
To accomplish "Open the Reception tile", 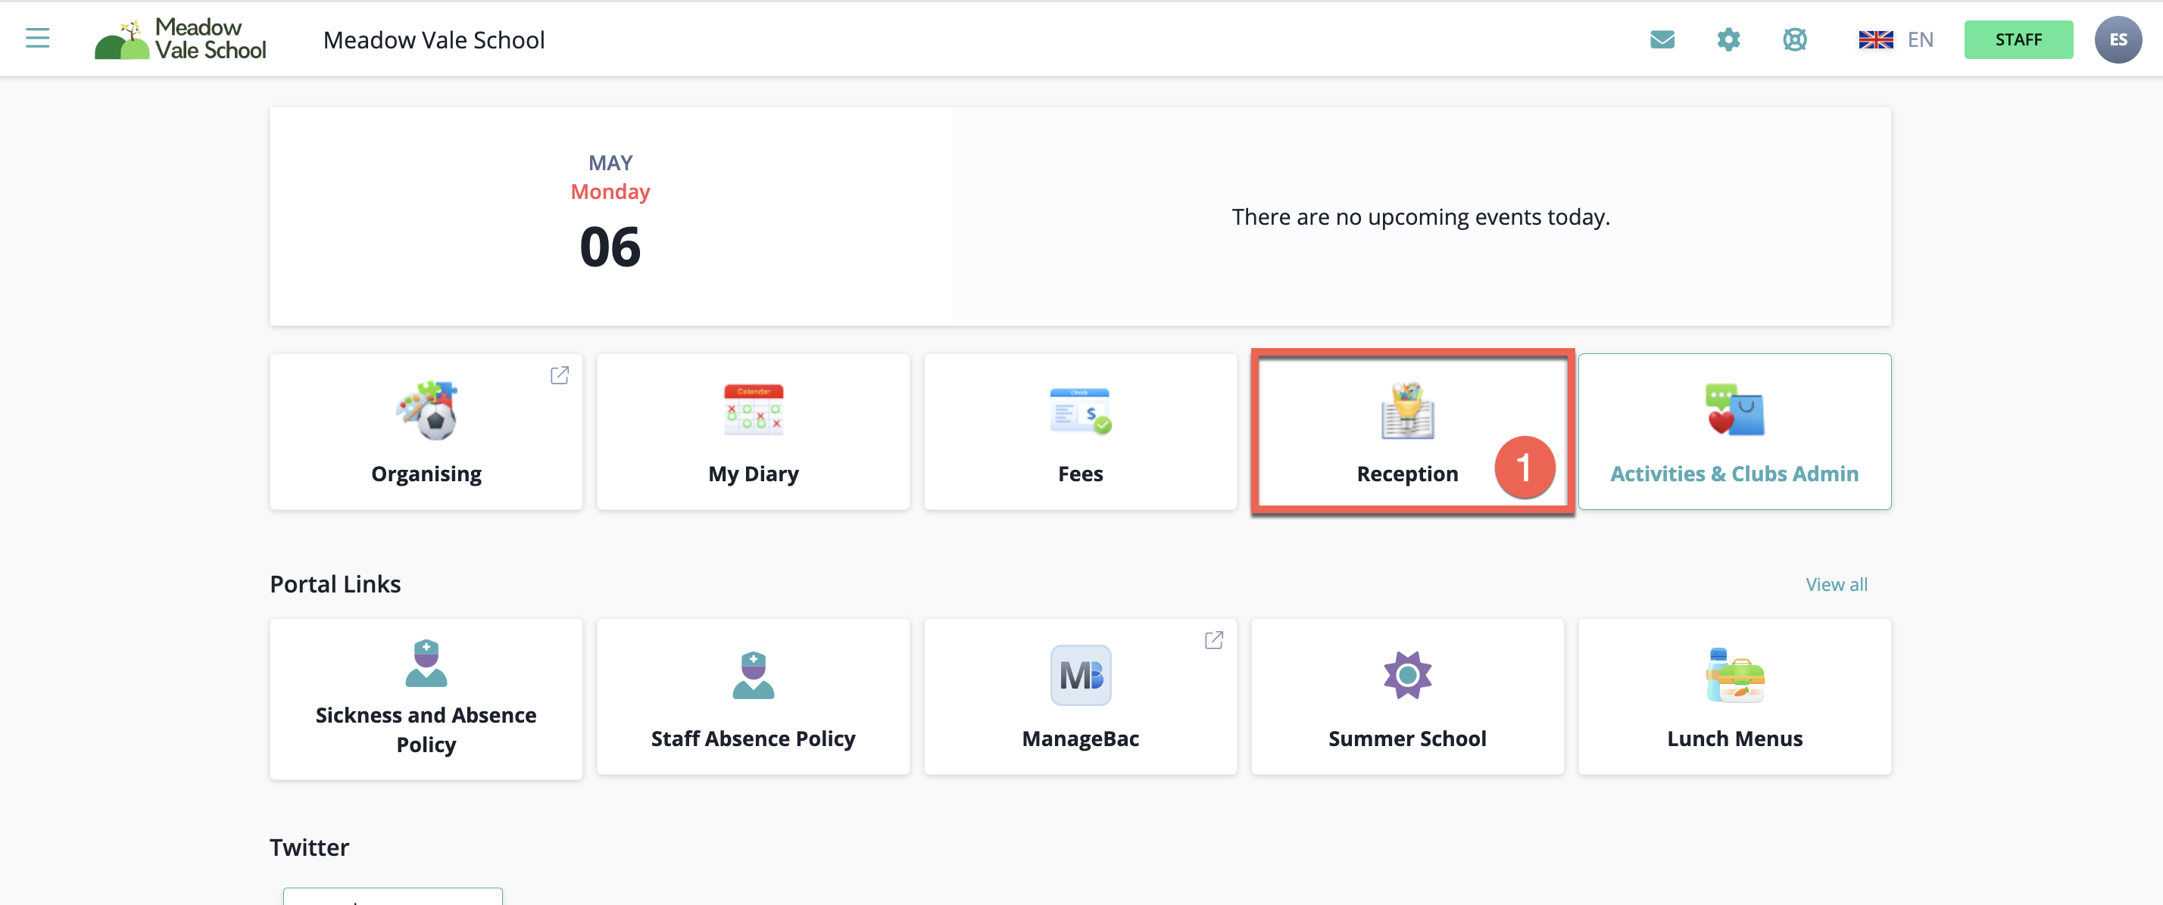I will [1406, 433].
